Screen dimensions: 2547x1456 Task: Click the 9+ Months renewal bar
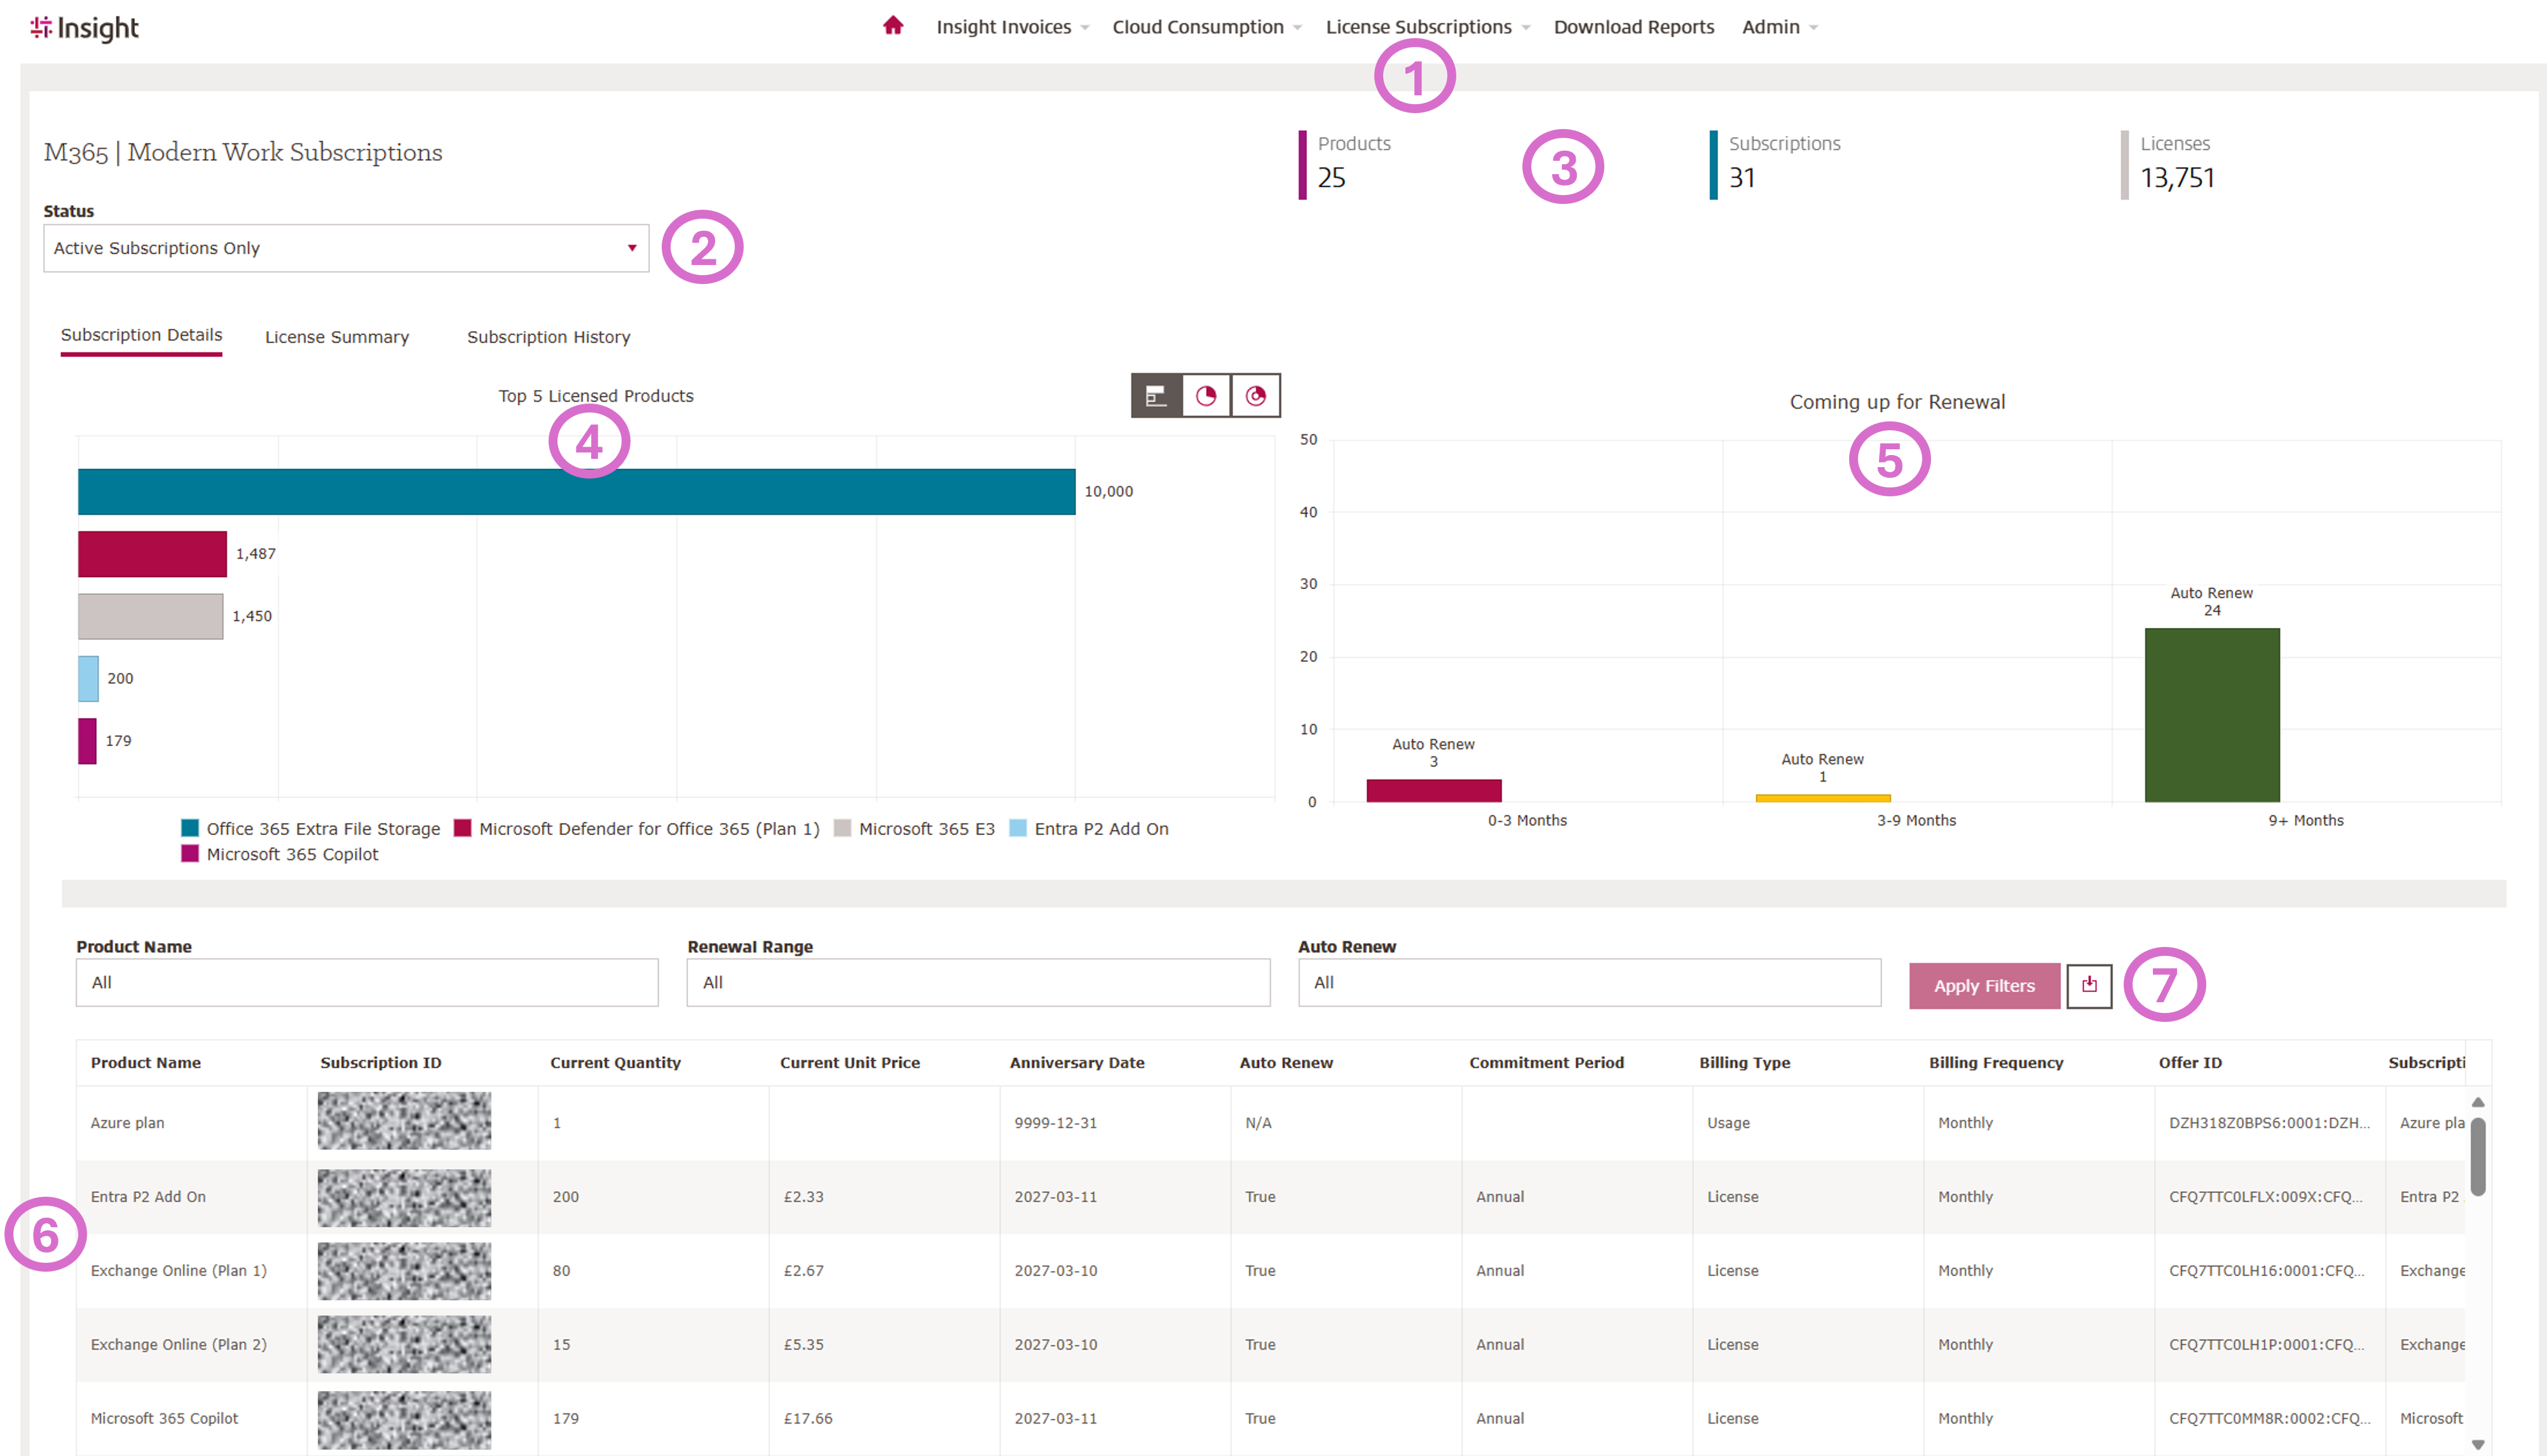pyautogui.click(x=2212, y=715)
